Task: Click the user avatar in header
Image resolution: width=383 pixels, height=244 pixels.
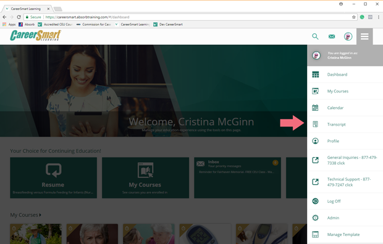Action: [348, 36]
